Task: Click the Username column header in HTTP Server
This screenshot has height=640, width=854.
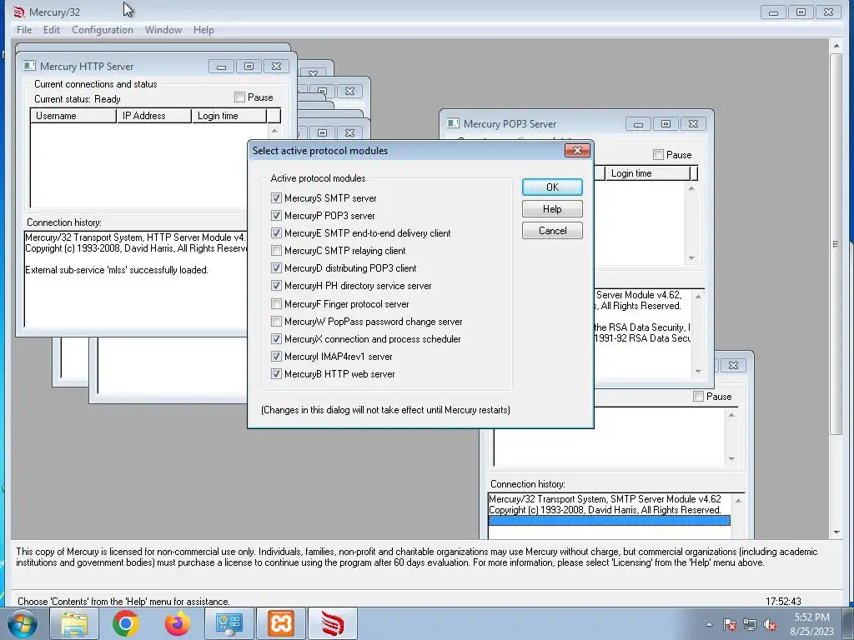Action: (x=73, y=115)
